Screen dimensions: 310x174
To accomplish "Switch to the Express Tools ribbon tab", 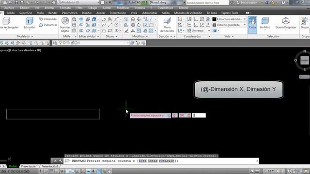I will click(x=230, y=13).
